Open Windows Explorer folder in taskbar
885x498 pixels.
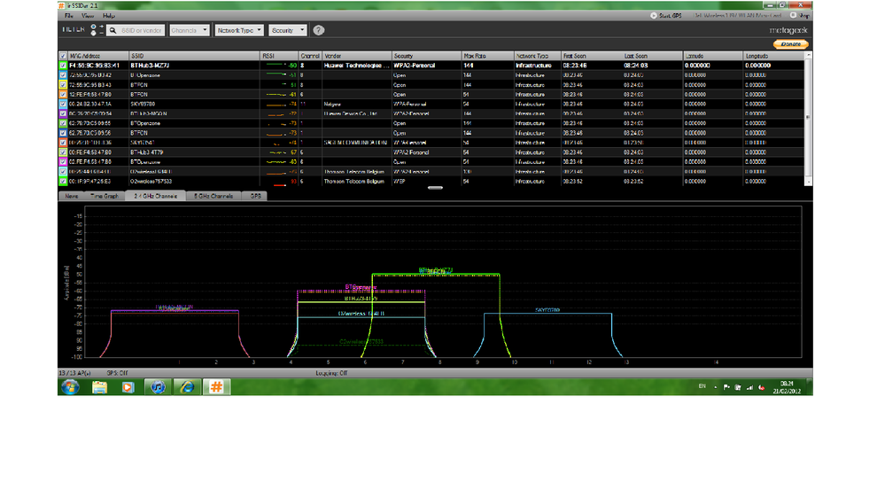[100, 386]
